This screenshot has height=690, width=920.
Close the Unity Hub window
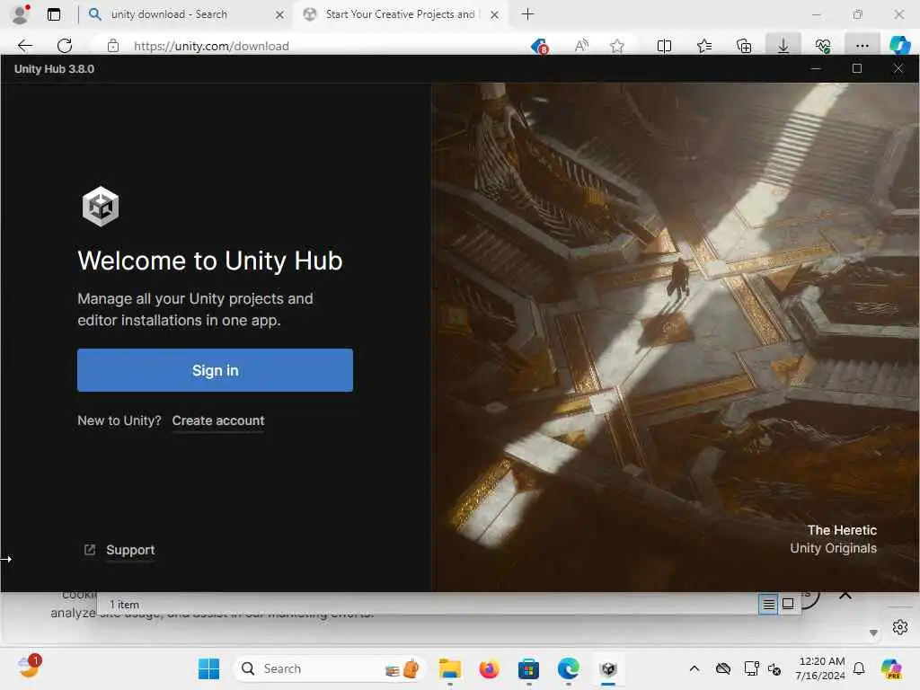click(x=898, y=68)
